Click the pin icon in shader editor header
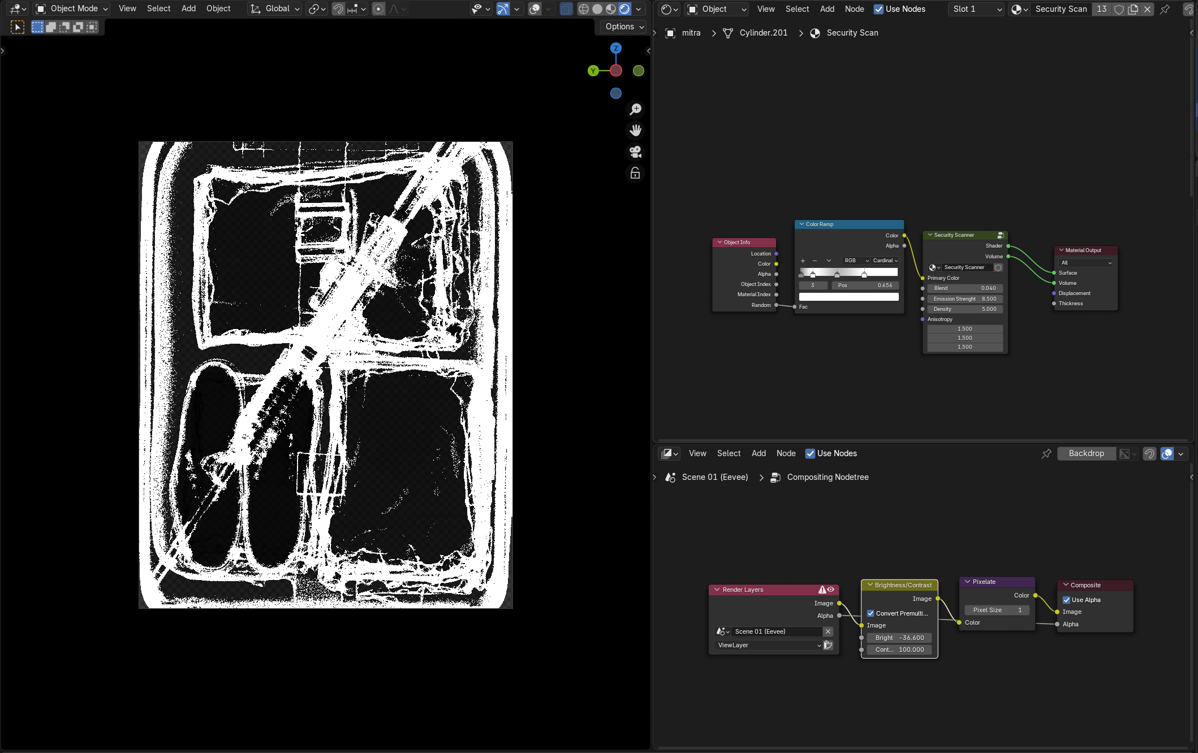This screenshot has height=753, width=1198. tap(1165, 9)
